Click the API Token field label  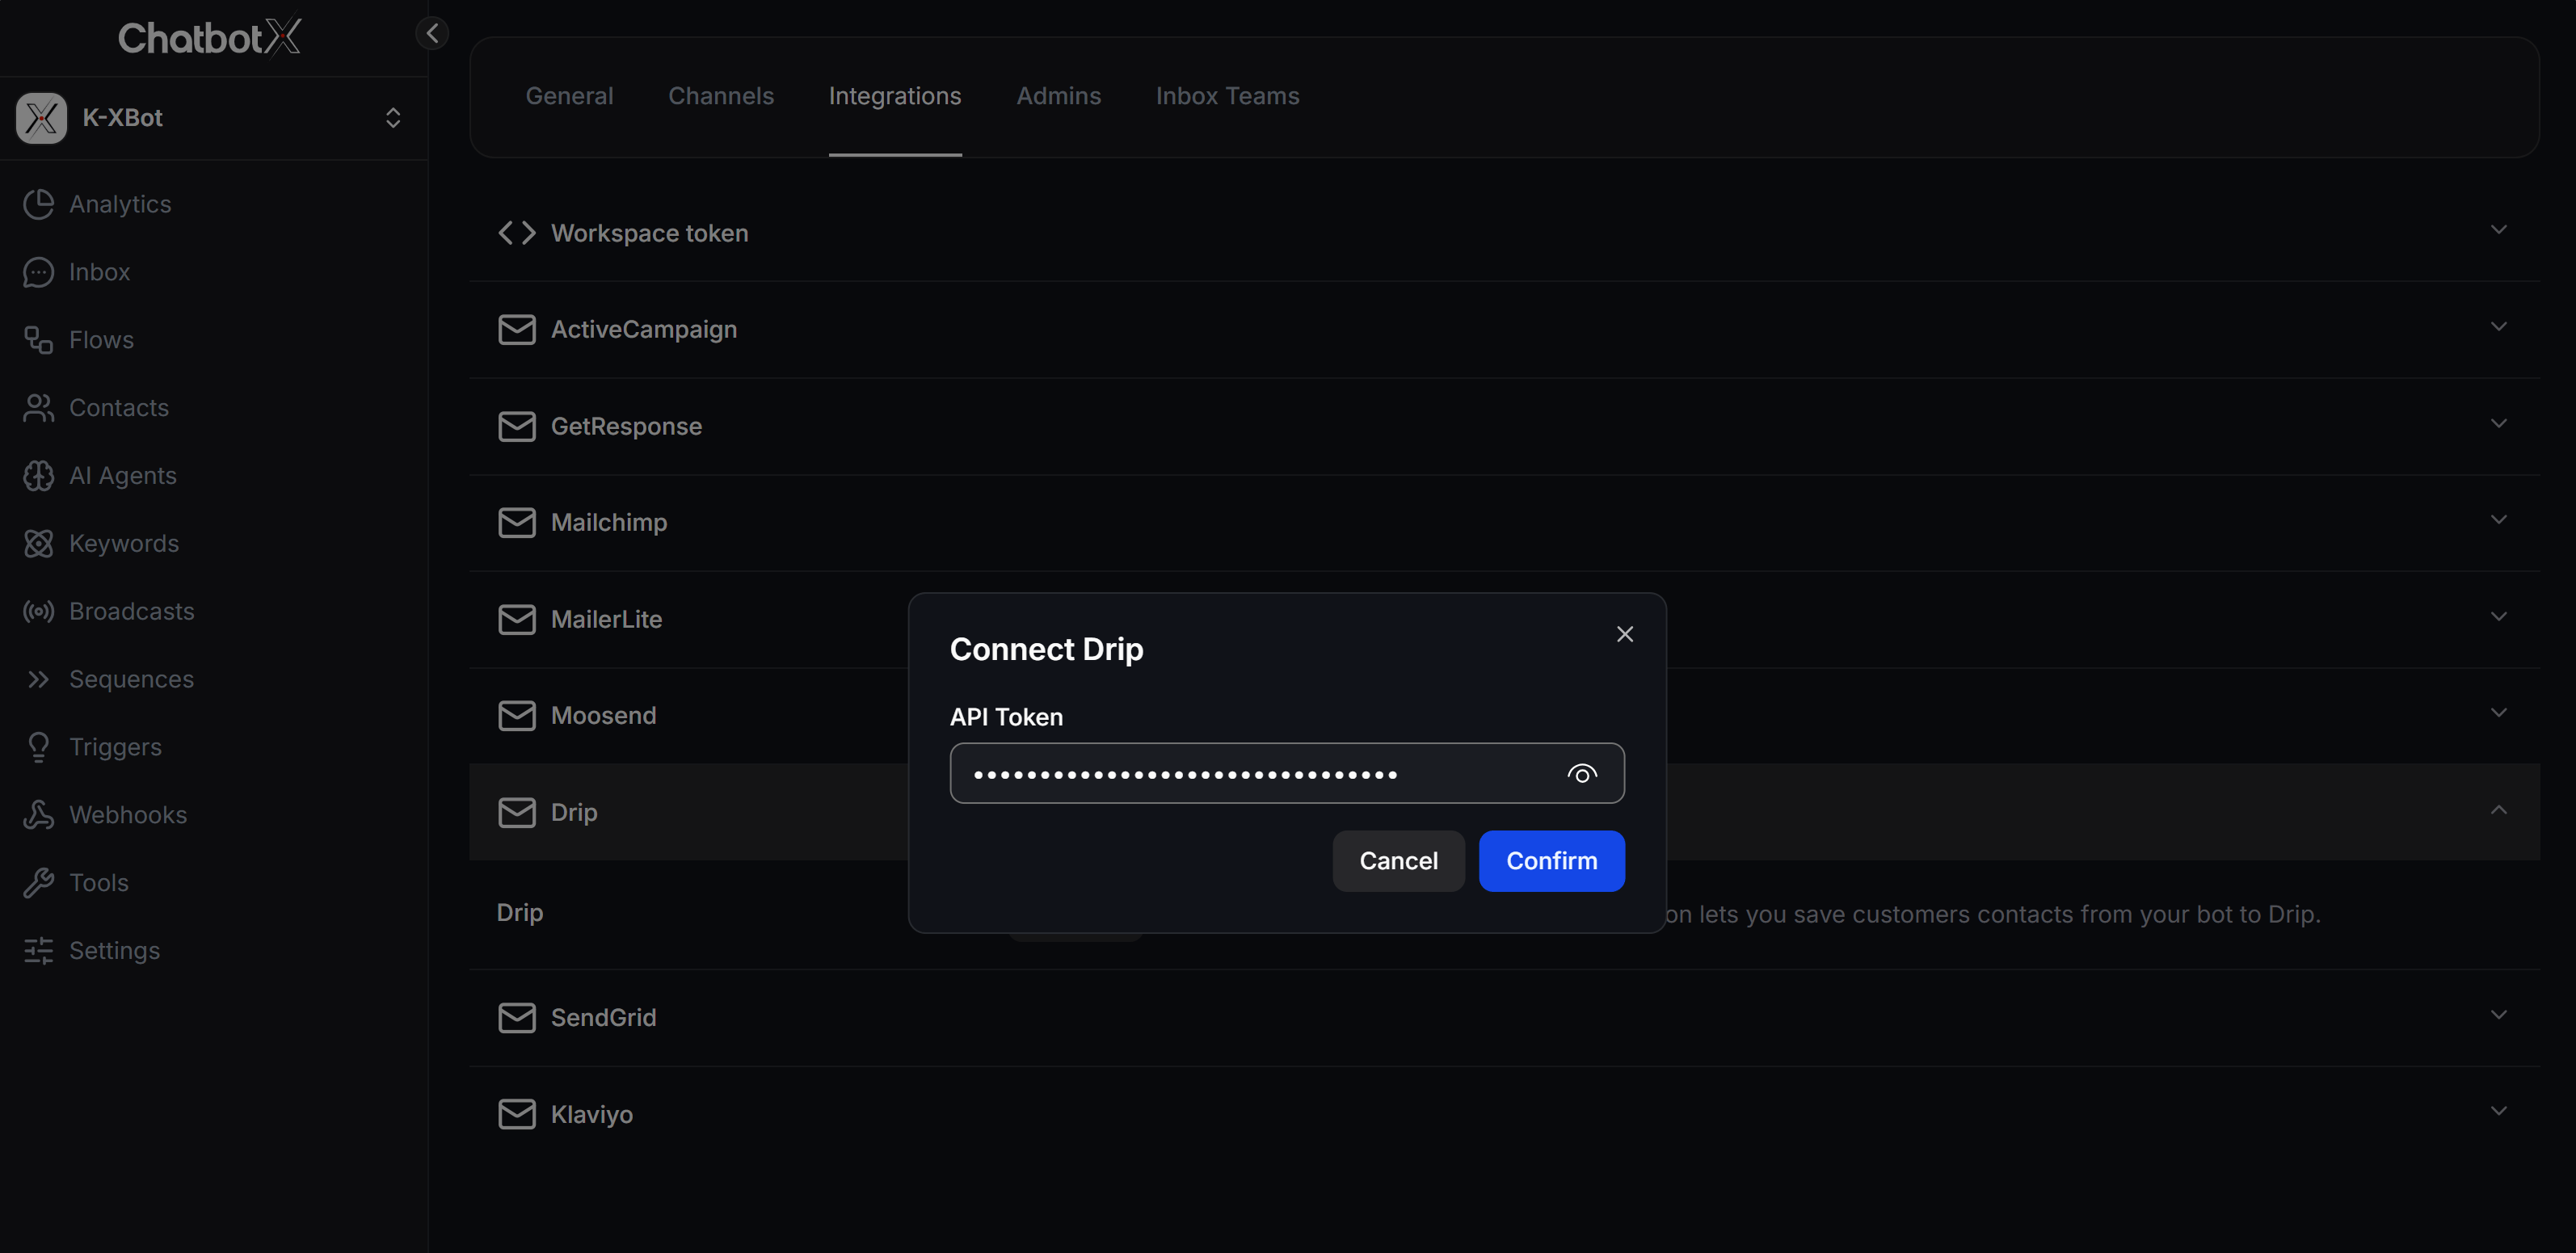[1006, 717]
